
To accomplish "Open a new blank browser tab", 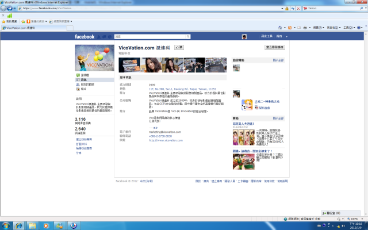I will tap(70, 28).
